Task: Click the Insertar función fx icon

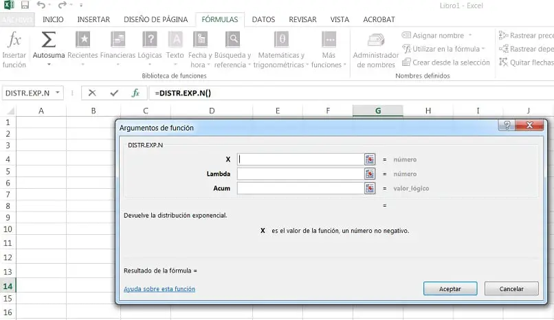Action: 14,39
